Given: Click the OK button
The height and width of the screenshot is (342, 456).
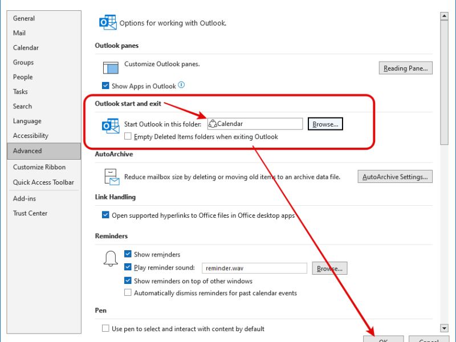Looking at the screenshot, I should point(383,339).
